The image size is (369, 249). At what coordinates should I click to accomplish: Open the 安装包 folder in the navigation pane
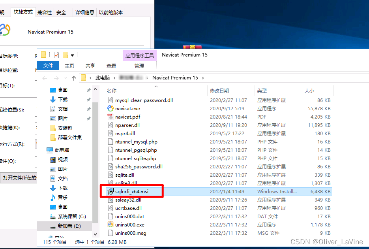(x=65, y=128)
